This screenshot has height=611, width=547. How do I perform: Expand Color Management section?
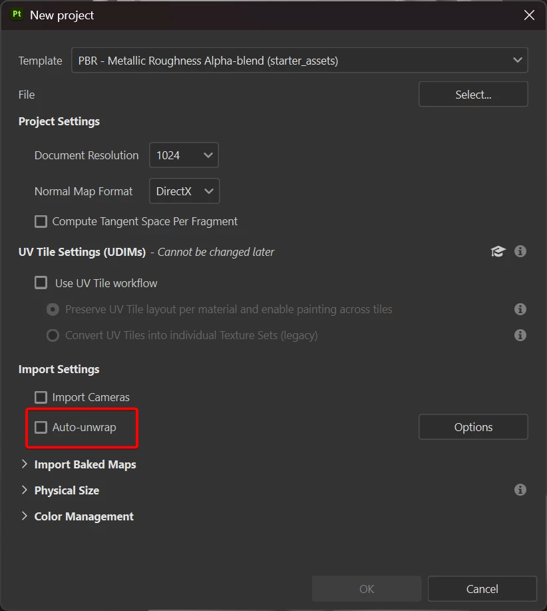(x=25, y=516)
